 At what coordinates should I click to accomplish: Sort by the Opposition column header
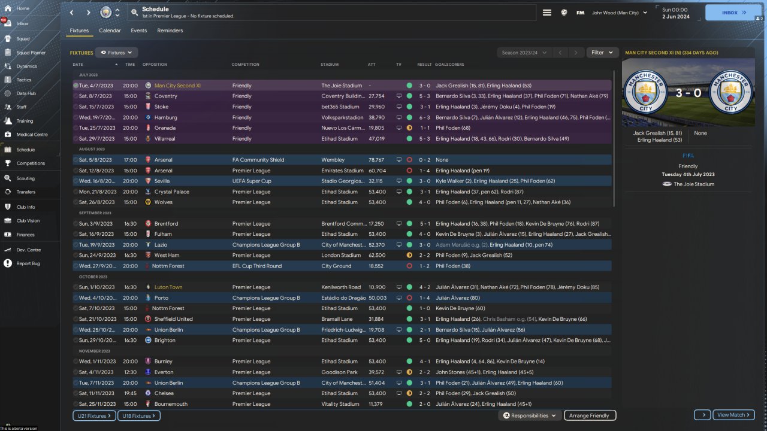[x=155, y=65]
